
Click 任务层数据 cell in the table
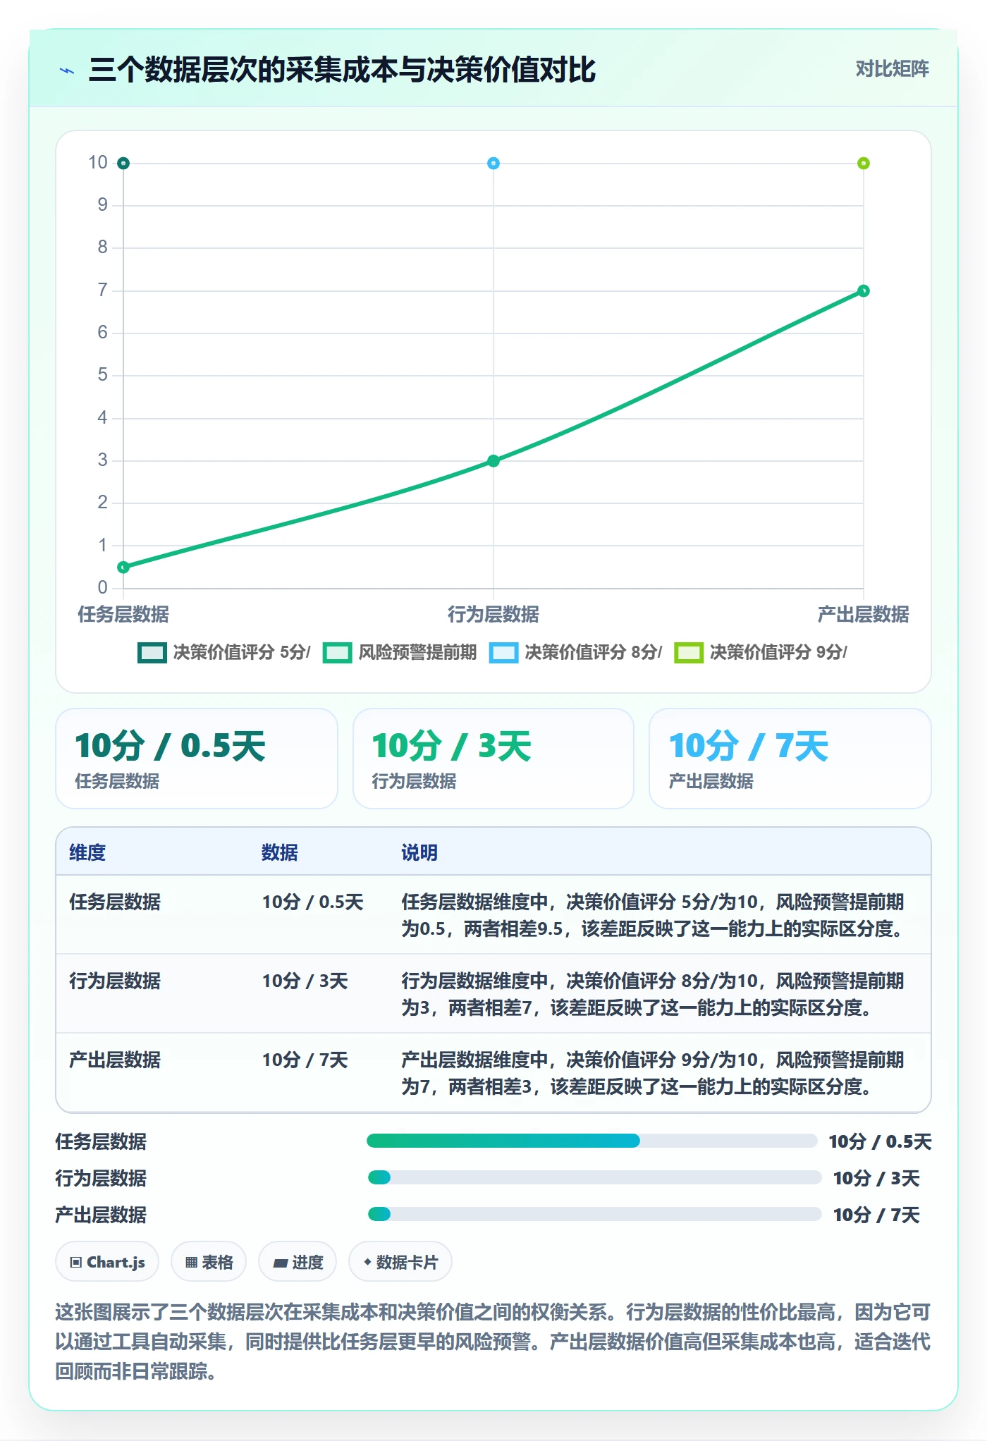(x=115, y=902)
